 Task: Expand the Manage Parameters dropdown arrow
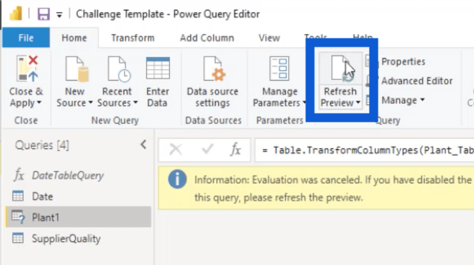304,103
